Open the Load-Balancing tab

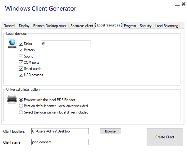tap(167, 26)
